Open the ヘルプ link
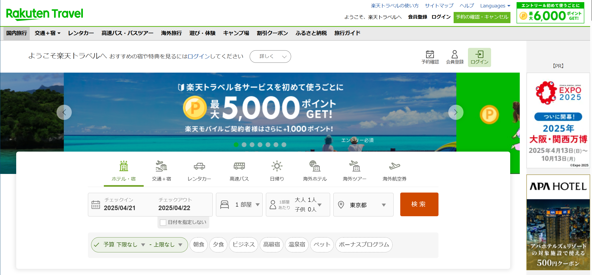The image size is (592, 275). 467,6
